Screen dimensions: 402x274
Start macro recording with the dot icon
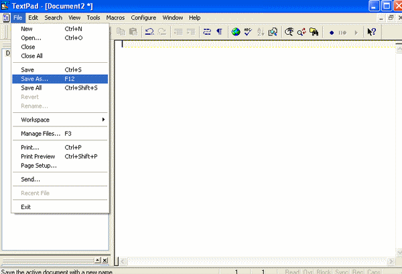332,33
